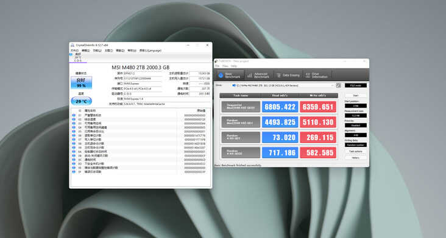Click blue status icon of attribute row 05
This screenshot has width=446, height=238.
pyautogui.click(x=74, y=132)
